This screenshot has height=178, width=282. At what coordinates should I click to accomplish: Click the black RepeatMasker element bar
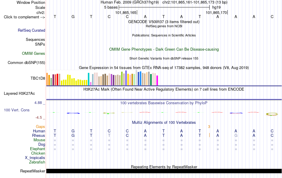[x=164, y=171]
